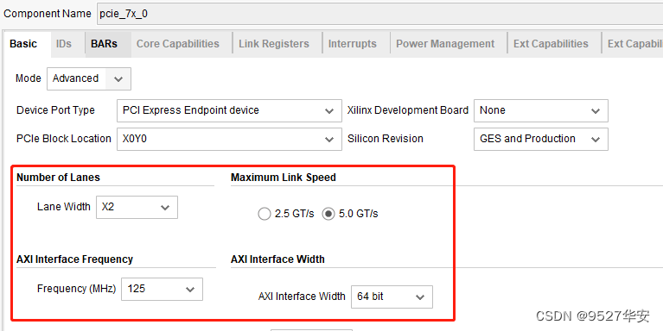Expand the Silicon Revision dropdown

(541, 139)
